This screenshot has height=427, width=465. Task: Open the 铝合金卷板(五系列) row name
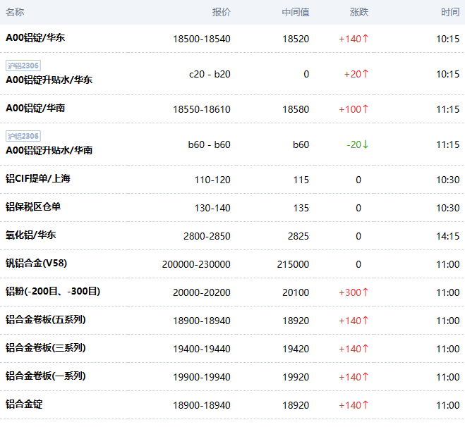coord(46,319)
